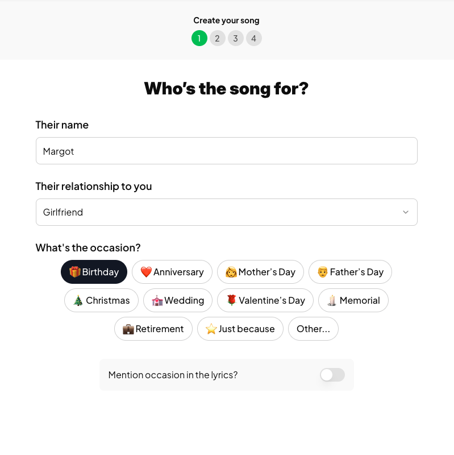Image resolution: width=454 pixels, height=455 pixels.
Task: Click the rose icon on Valentine's Day
Action: (232, 300)
